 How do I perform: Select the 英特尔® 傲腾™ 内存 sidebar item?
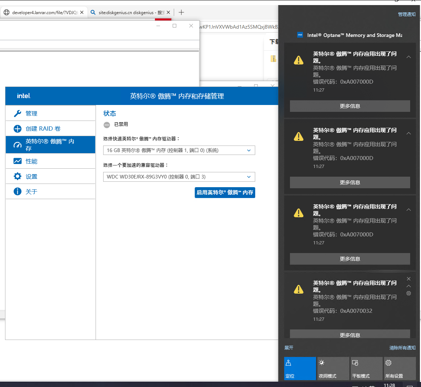50,145
